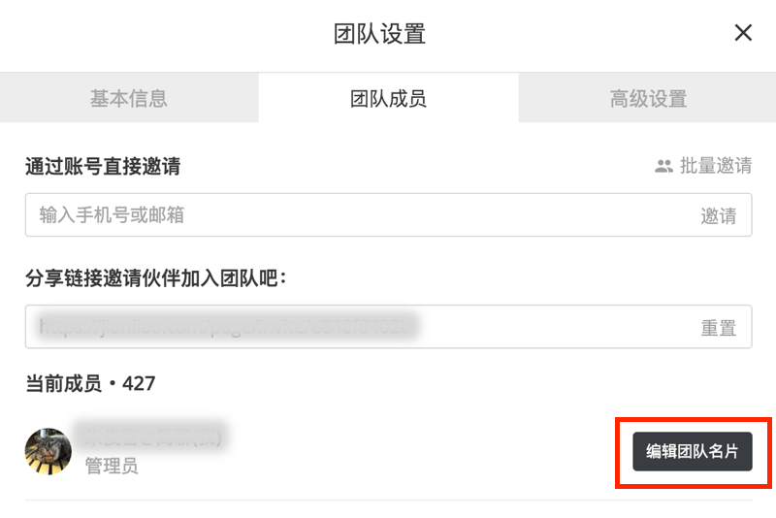
Task: Click the 通过账号直接邀请 heading
Action: pos(103,167)
